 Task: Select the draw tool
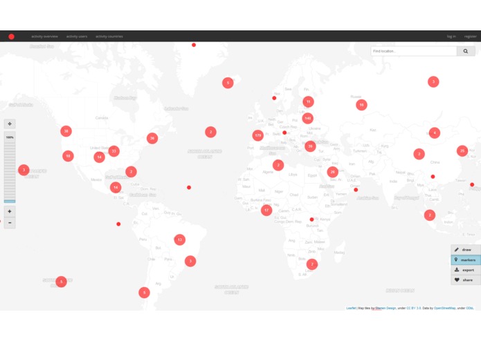click(466, 250)
